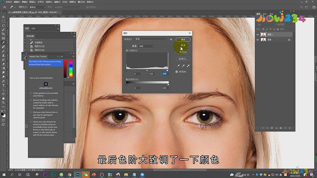Open the 3D menu
This screenshot has width=317, height=178.
pyautogui.click(x=65, y=2)
